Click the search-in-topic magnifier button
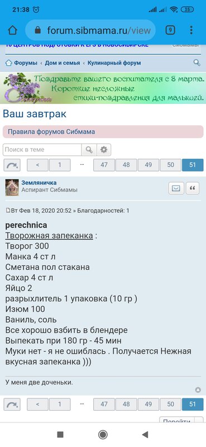206x447 pixels. pos(89,150)
